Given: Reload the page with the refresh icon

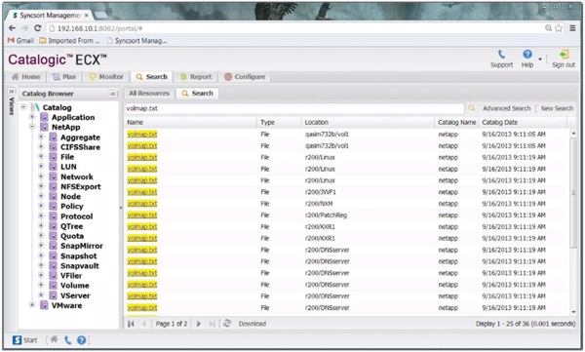Looking at the screenshot, I should tap(37, 28).
